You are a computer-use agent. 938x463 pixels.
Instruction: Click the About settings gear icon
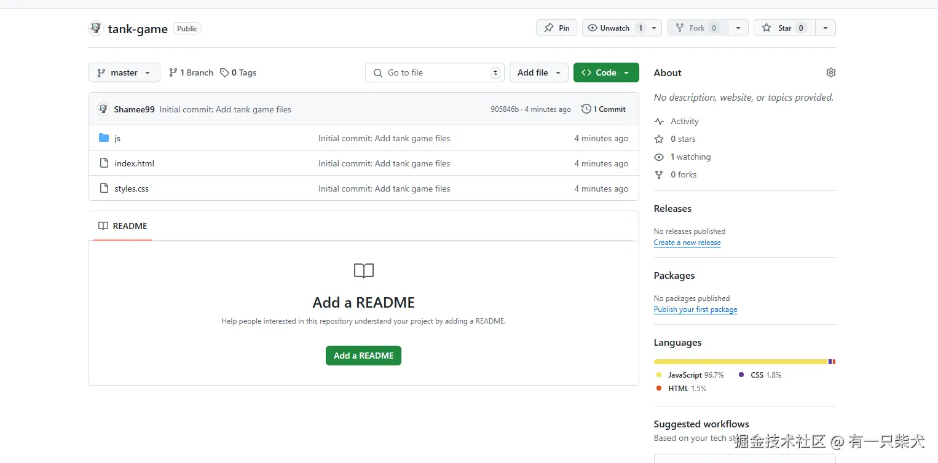pyautogui.click(x=830, y=72)
